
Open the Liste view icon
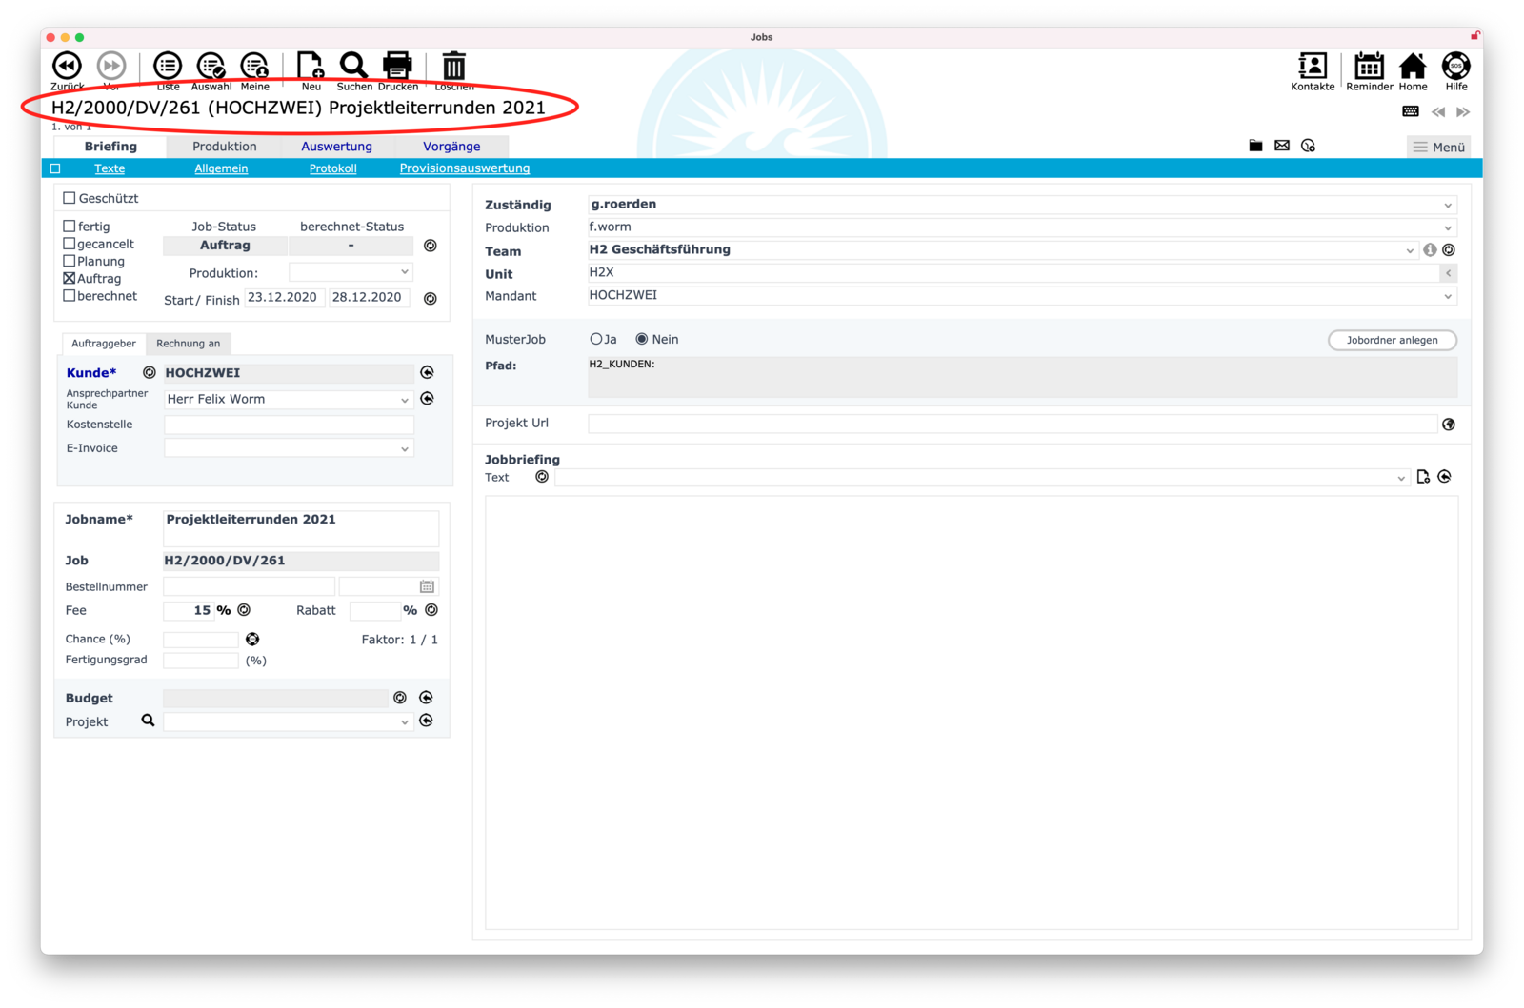(168, 66)
